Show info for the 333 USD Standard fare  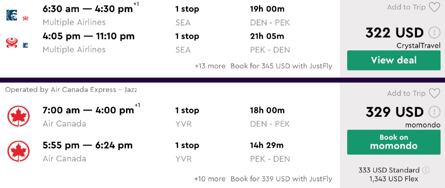click(426, 170)
